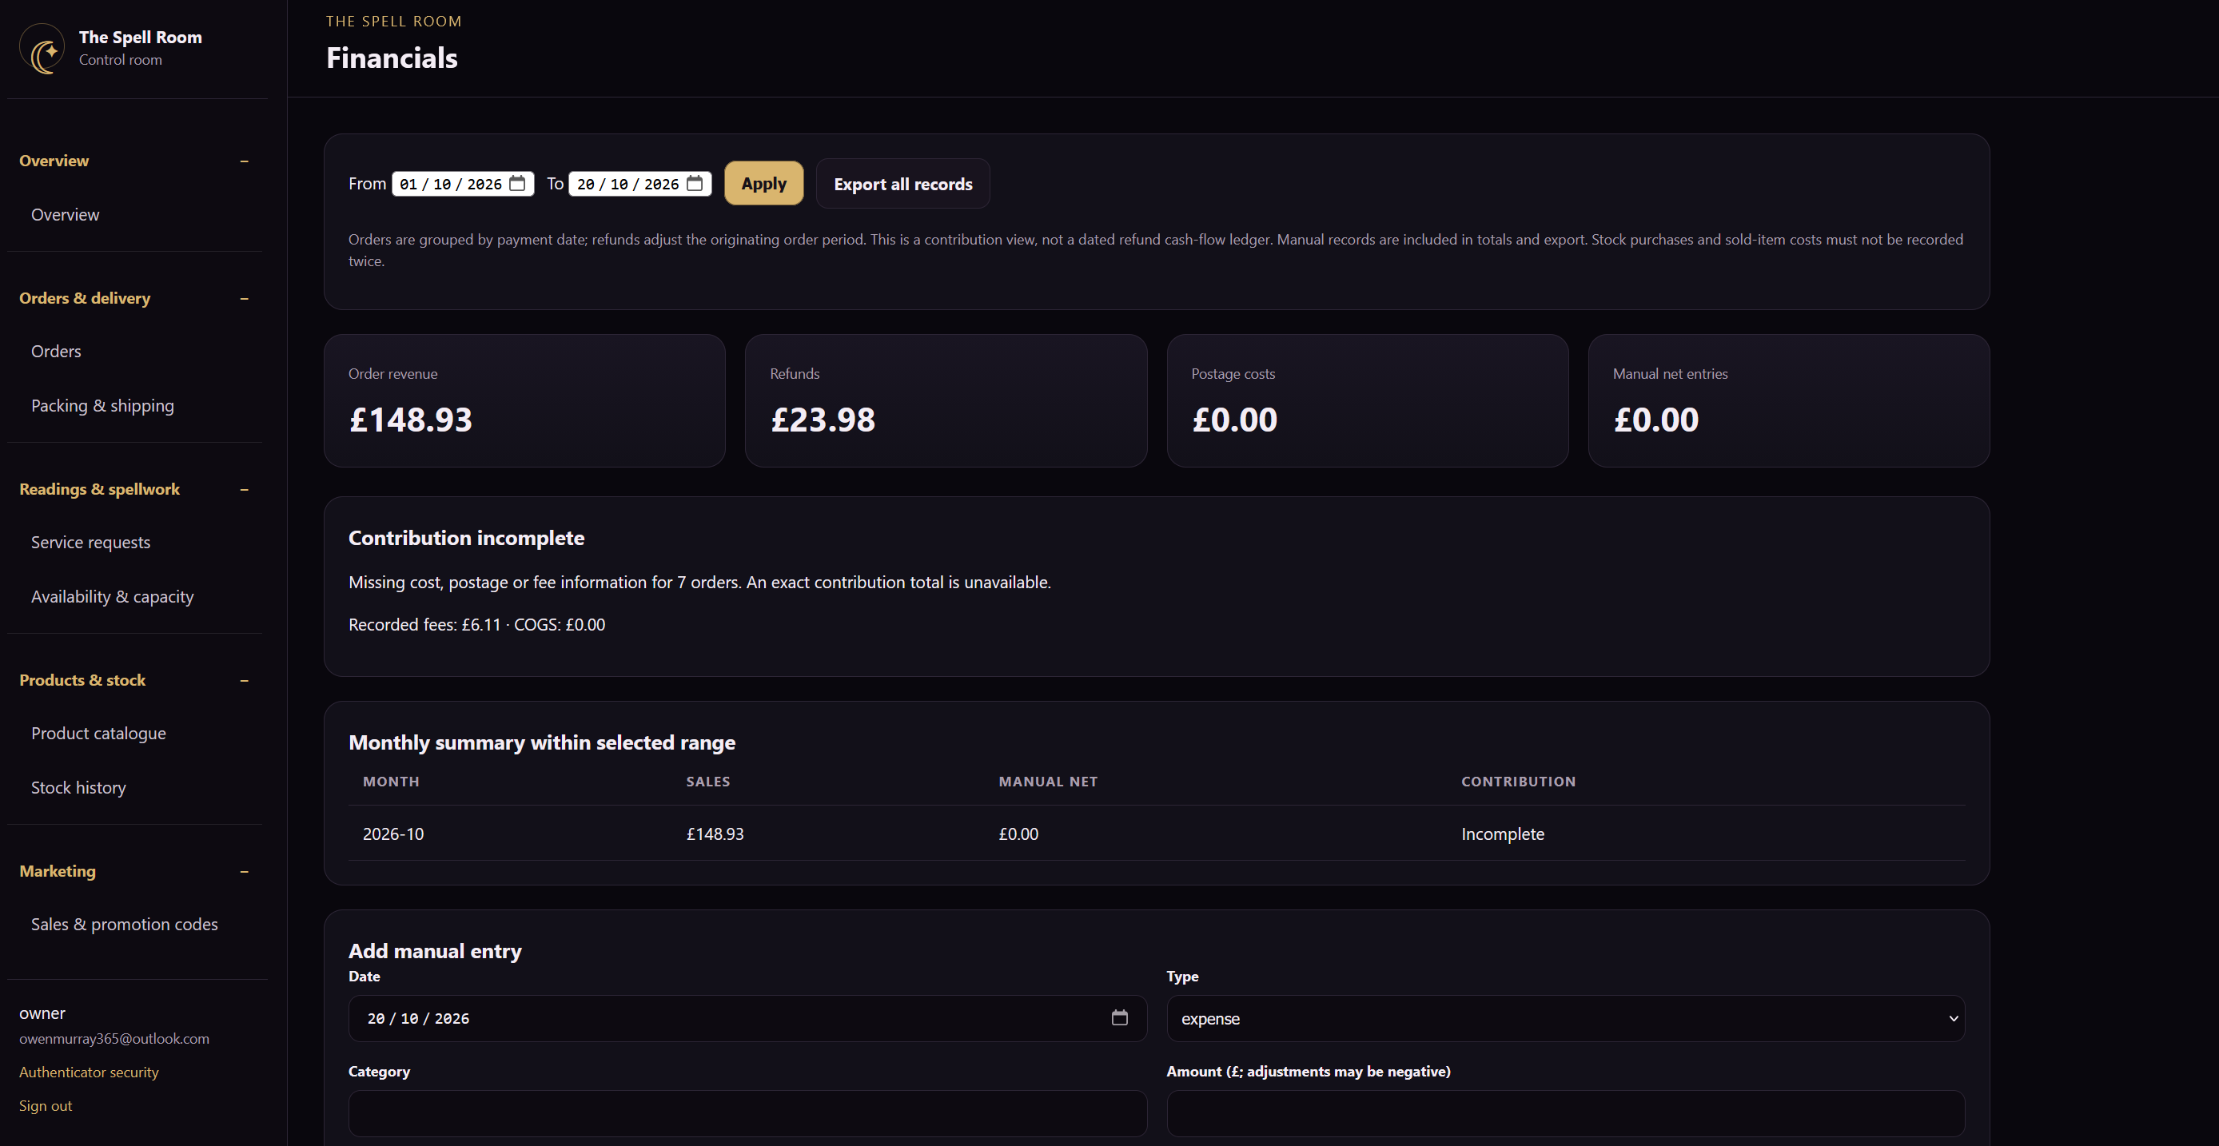This screenshot has height=1146, width=2219.
Task: Open Availability & capacity page
Action: click(x=112, y=597)
